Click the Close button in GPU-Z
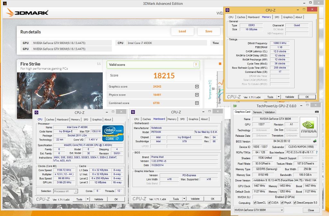The image size is (329, 216). click(x=311, y=210)
